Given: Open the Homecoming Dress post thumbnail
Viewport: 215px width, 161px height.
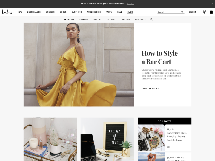Looking at the screenshot, I should pyautogui.click(x=151, y=138).
